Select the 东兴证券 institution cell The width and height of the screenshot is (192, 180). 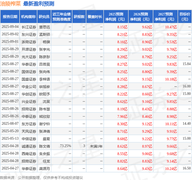tap(29, 34)
